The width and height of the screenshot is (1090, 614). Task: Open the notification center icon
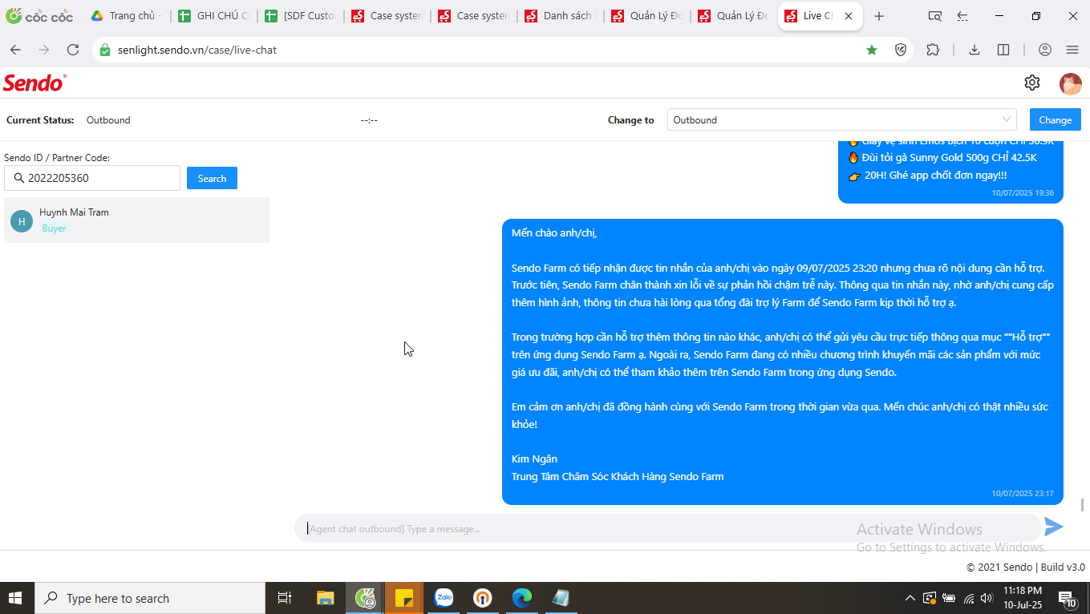pyautogui.click(x=1068, y=598)
